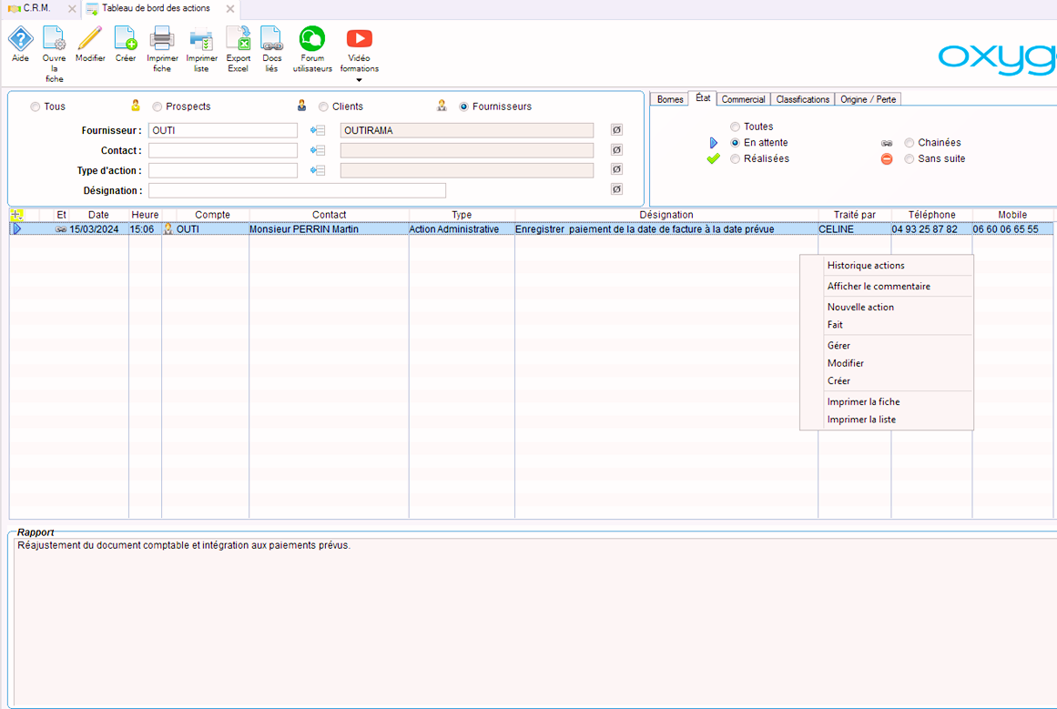Clear the Fournisseur field with Ø button
This screenshot has height=709, width=1057.
[616, 130]
